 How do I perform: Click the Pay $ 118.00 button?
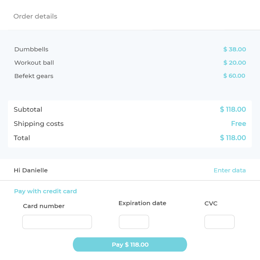coord(130,245)
